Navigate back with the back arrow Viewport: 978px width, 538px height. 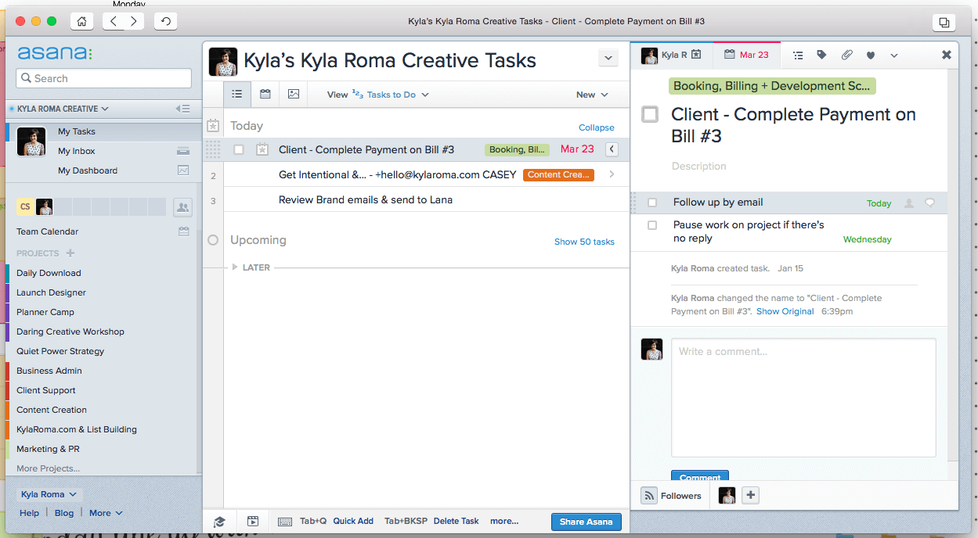[x=114, y=21]
